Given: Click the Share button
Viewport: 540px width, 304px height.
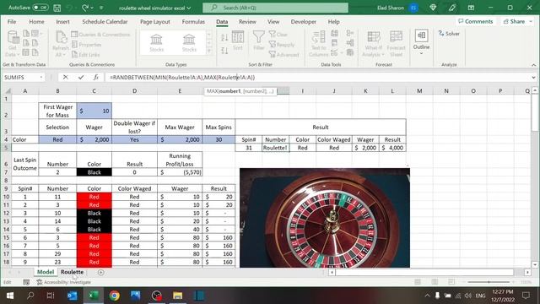Looking at the screenshot, I should pyautogui.click(x=516, y=21).
